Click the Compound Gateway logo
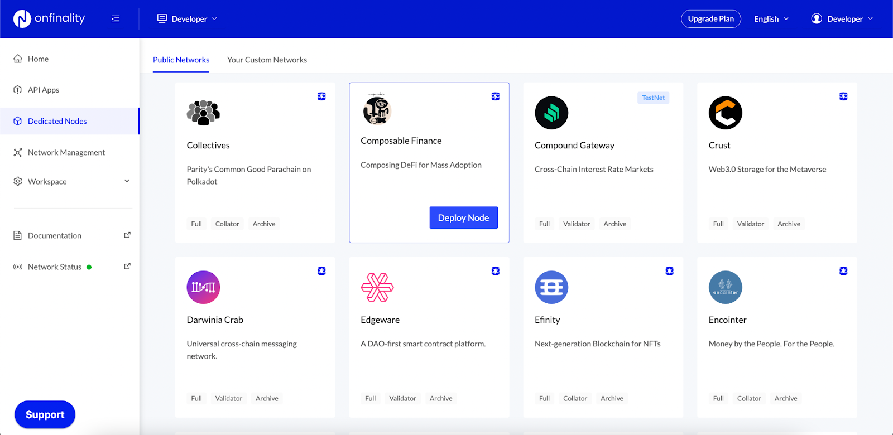Image resolution: width=893 pixels, height=435 pixels. click(551, 113)
